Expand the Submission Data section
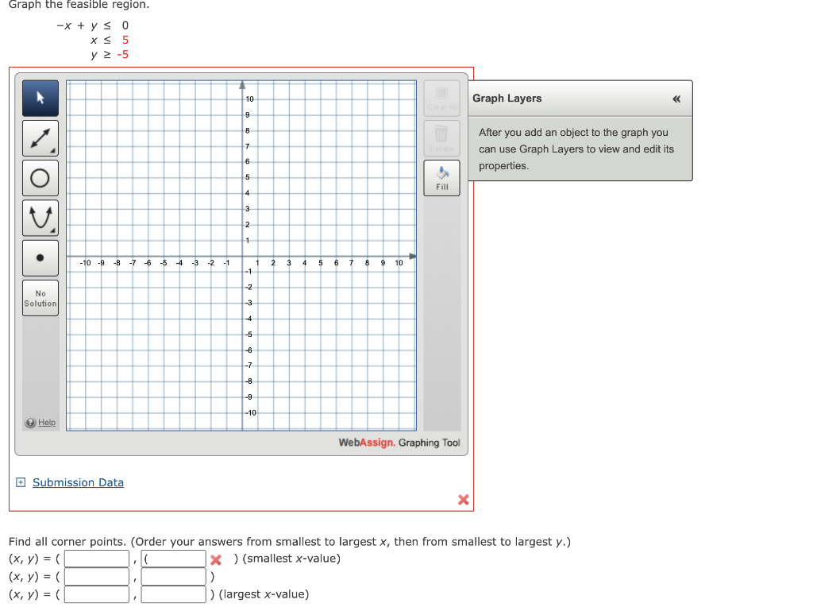 20,482
